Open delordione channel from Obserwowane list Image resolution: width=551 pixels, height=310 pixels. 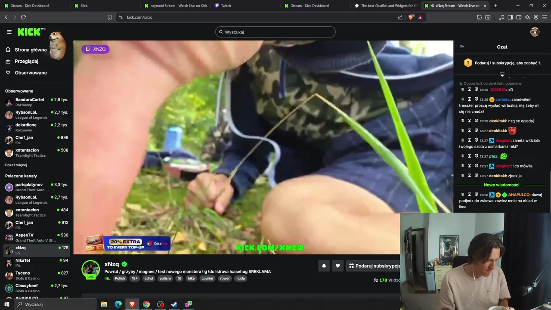click(37, 127)
